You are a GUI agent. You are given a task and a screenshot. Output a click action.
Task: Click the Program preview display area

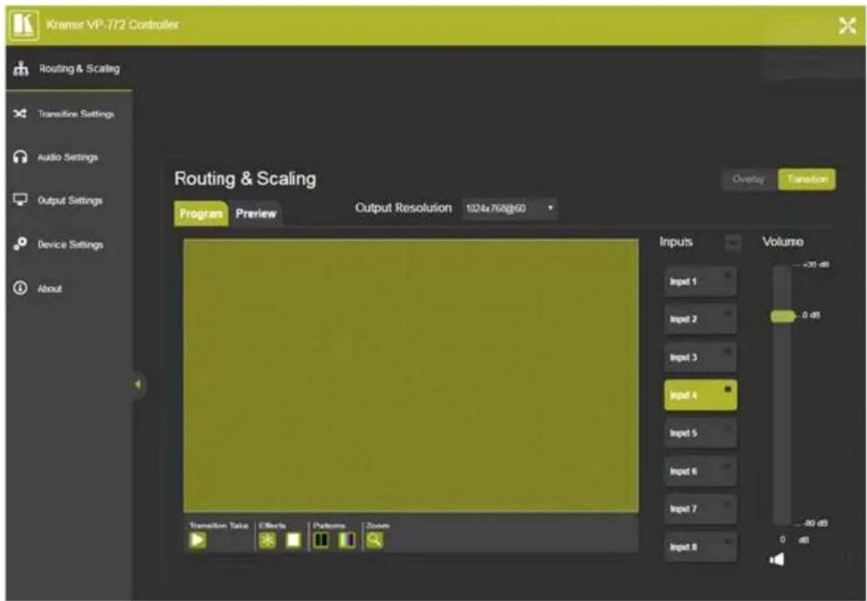(410, 375)
